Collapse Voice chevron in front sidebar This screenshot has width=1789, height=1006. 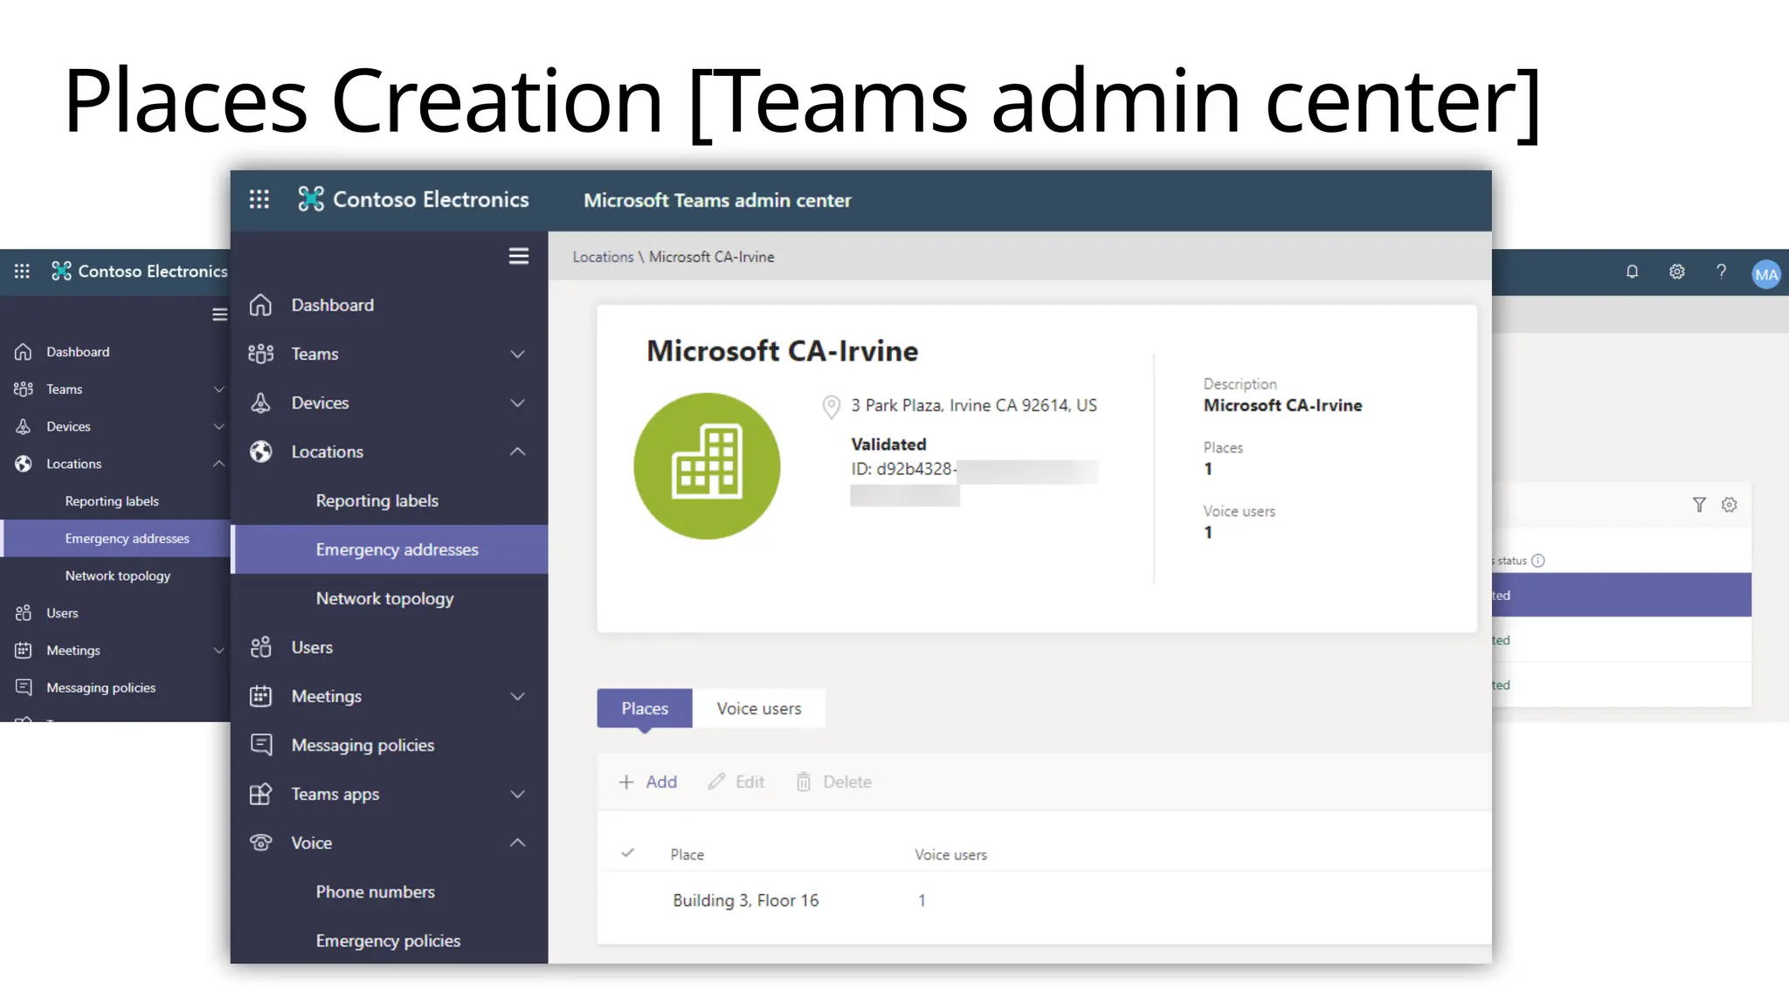[x=517, y=843]
